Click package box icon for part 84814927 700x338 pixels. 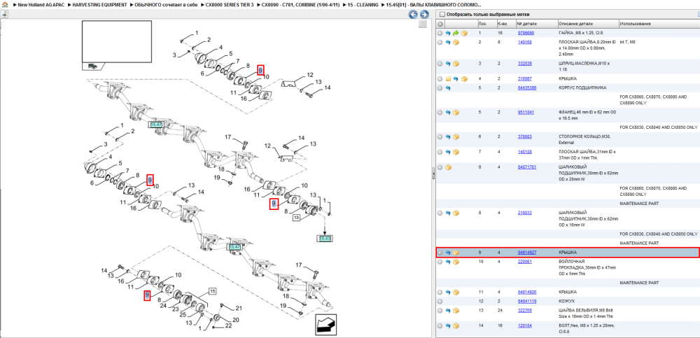(456, 252)
